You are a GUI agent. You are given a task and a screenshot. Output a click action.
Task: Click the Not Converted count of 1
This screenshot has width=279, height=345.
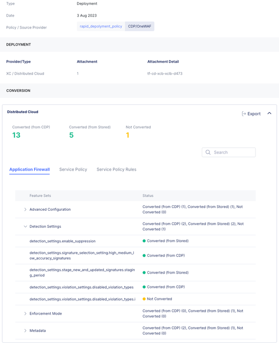[x=127, y=135]
